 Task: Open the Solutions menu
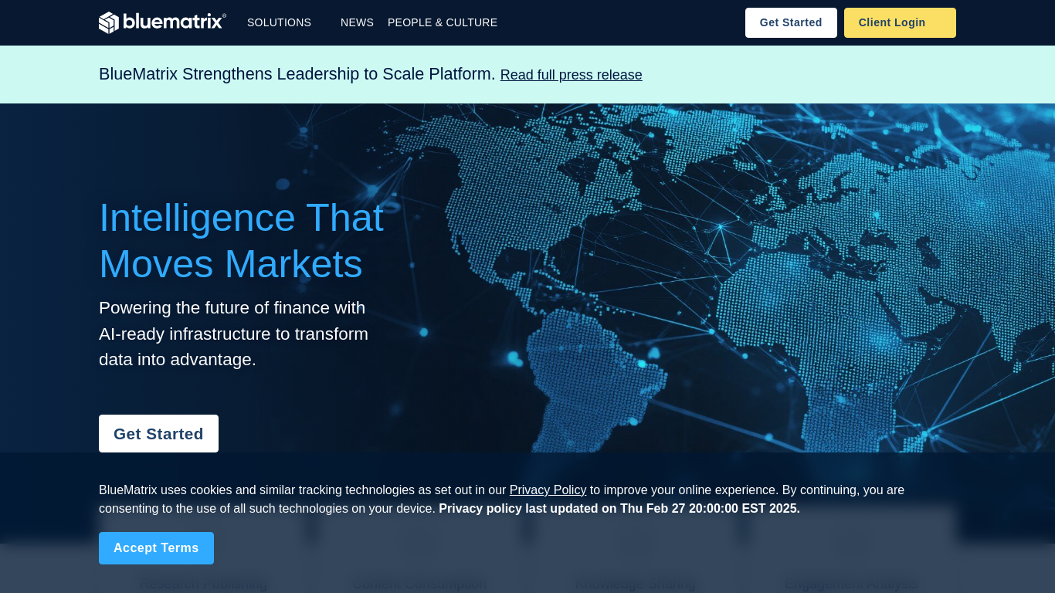279,22
